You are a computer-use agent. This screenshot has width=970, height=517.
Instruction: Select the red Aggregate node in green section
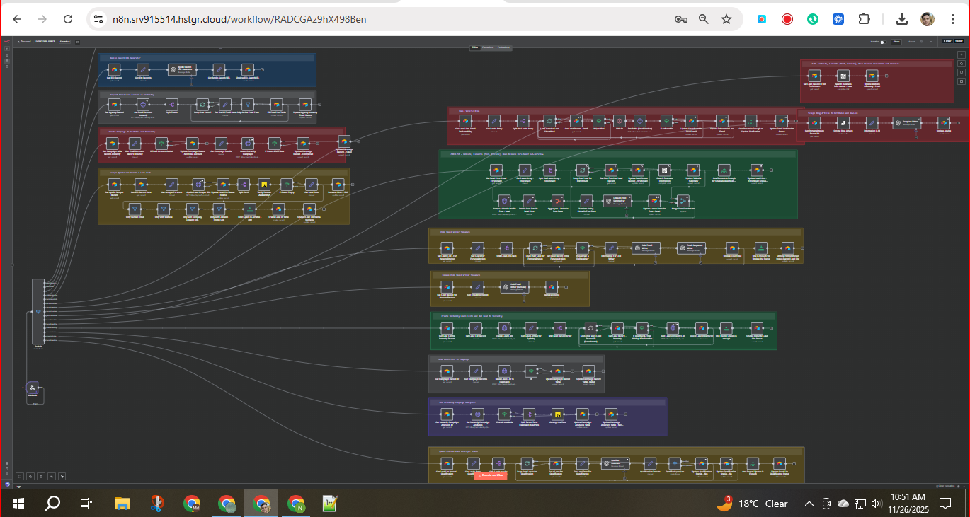click(x=559, y=201)
